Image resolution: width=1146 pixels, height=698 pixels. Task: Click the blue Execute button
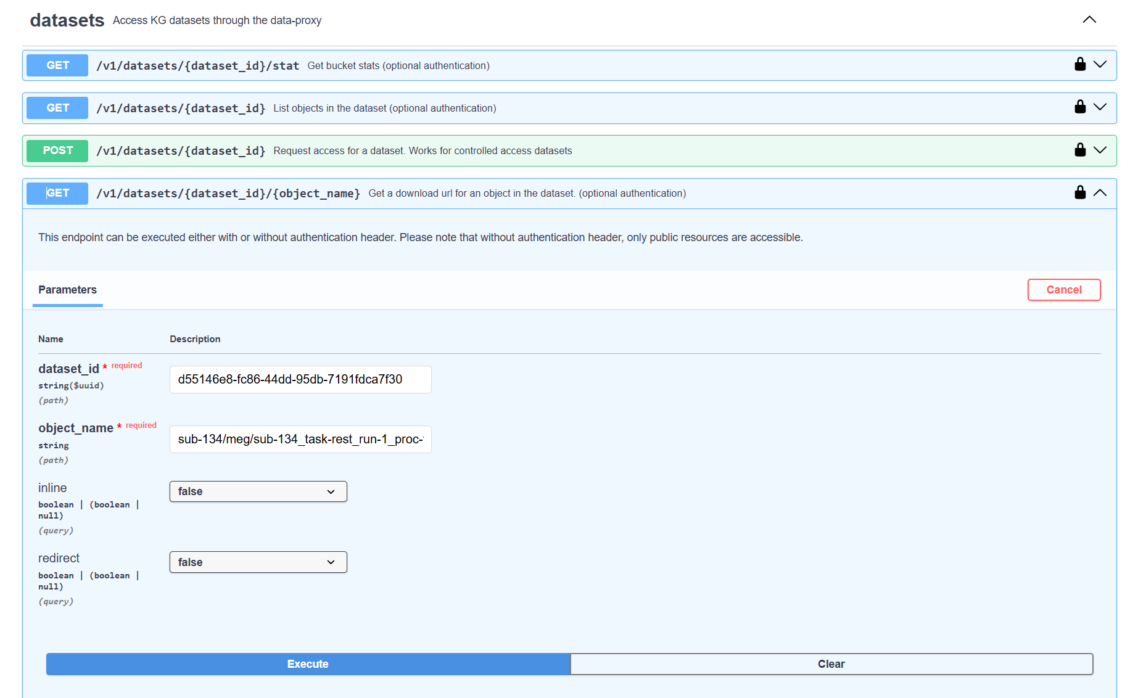point(308,664)
